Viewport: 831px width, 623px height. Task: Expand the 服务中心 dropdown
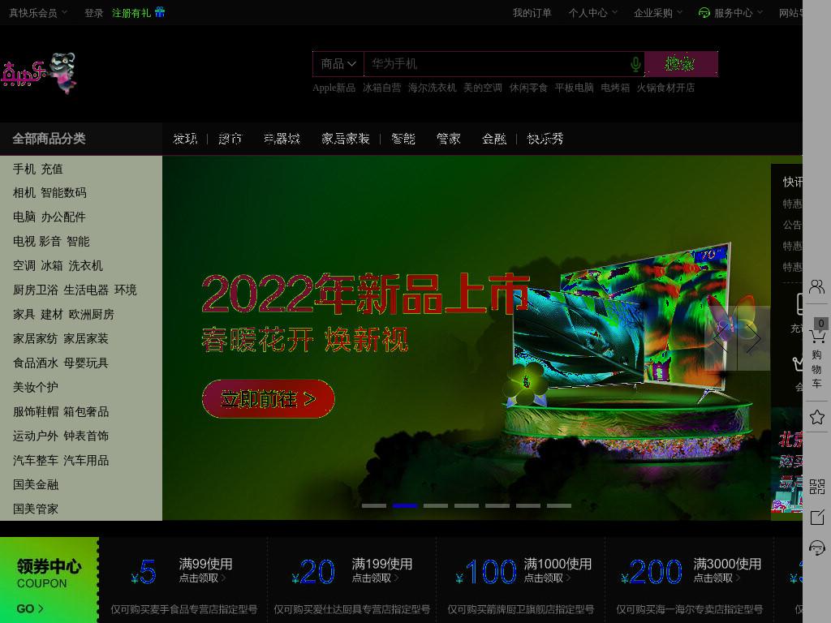[738, 13]
